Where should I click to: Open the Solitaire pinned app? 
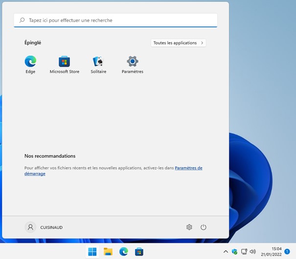click(98, 62)
